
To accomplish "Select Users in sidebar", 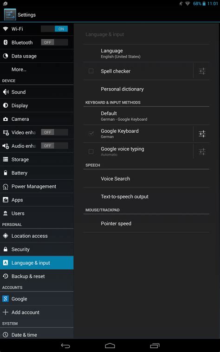I will point(37,213).
